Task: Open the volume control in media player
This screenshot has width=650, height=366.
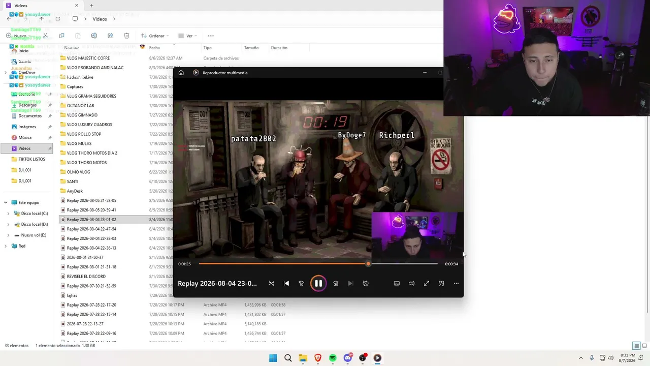Action: click(x=411, y=283)
